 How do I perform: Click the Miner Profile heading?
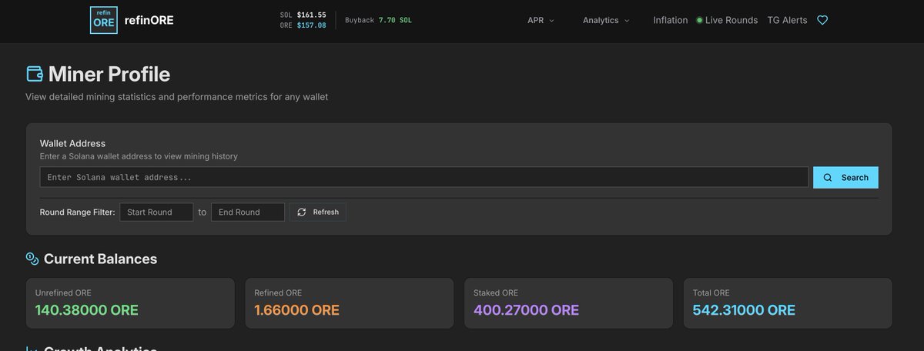click(x=109, y=74)
